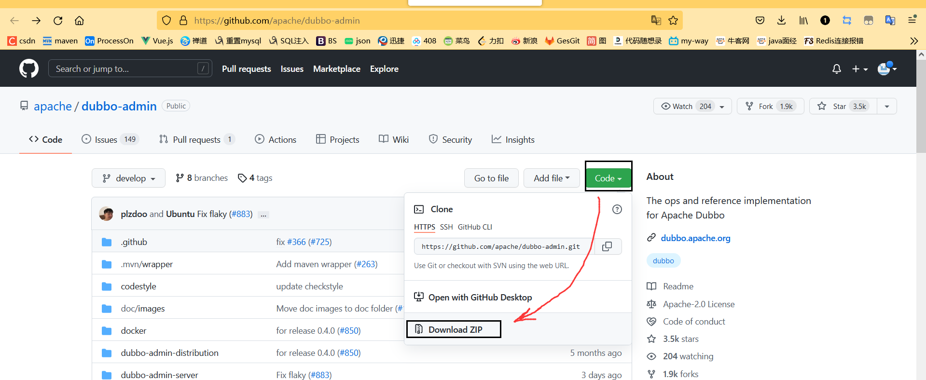Click the browser back arrow
926x380 pixels.
pos(14,20)
